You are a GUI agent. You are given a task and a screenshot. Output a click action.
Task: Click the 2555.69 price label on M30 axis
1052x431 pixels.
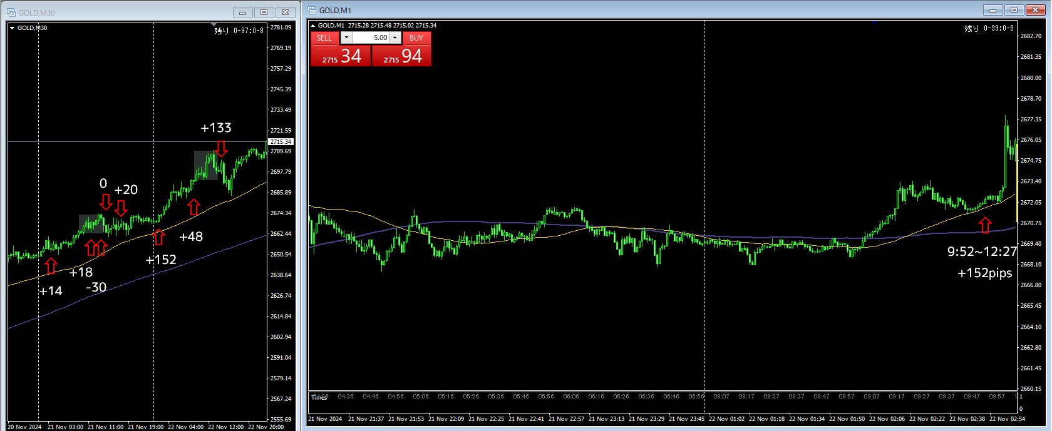(x=281, y=420)
